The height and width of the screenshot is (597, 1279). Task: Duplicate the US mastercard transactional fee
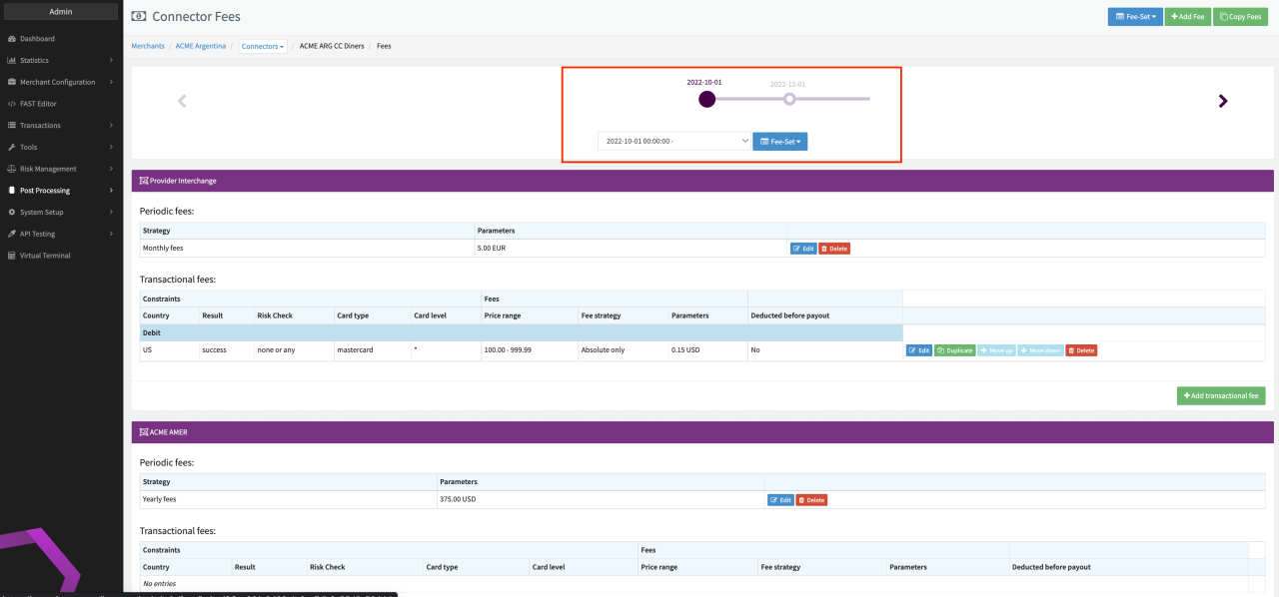[954, 350]
